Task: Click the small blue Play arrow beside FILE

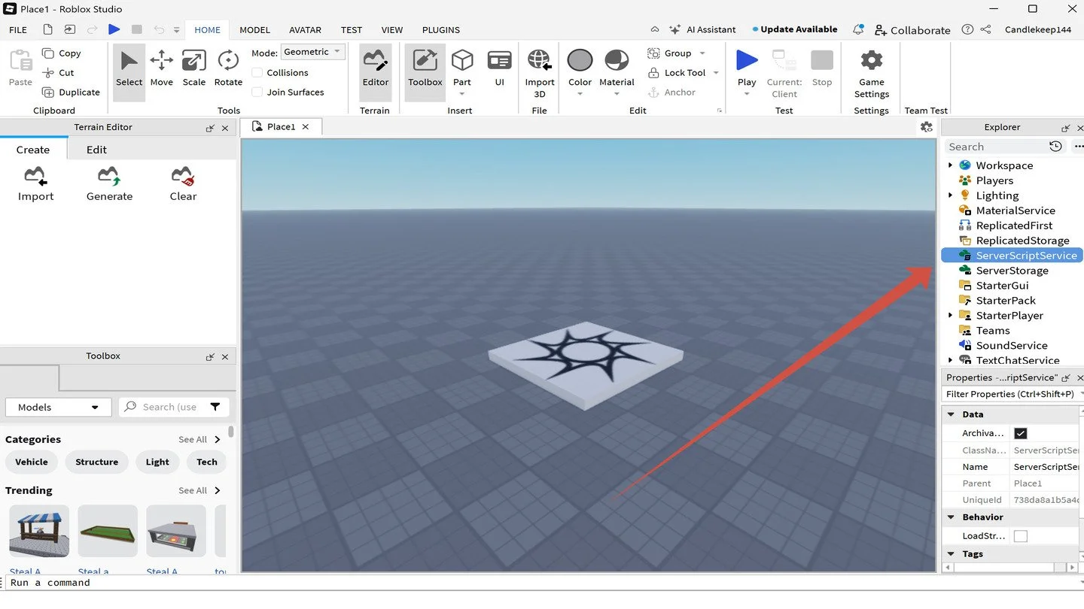Action: (x=114, y=29)
